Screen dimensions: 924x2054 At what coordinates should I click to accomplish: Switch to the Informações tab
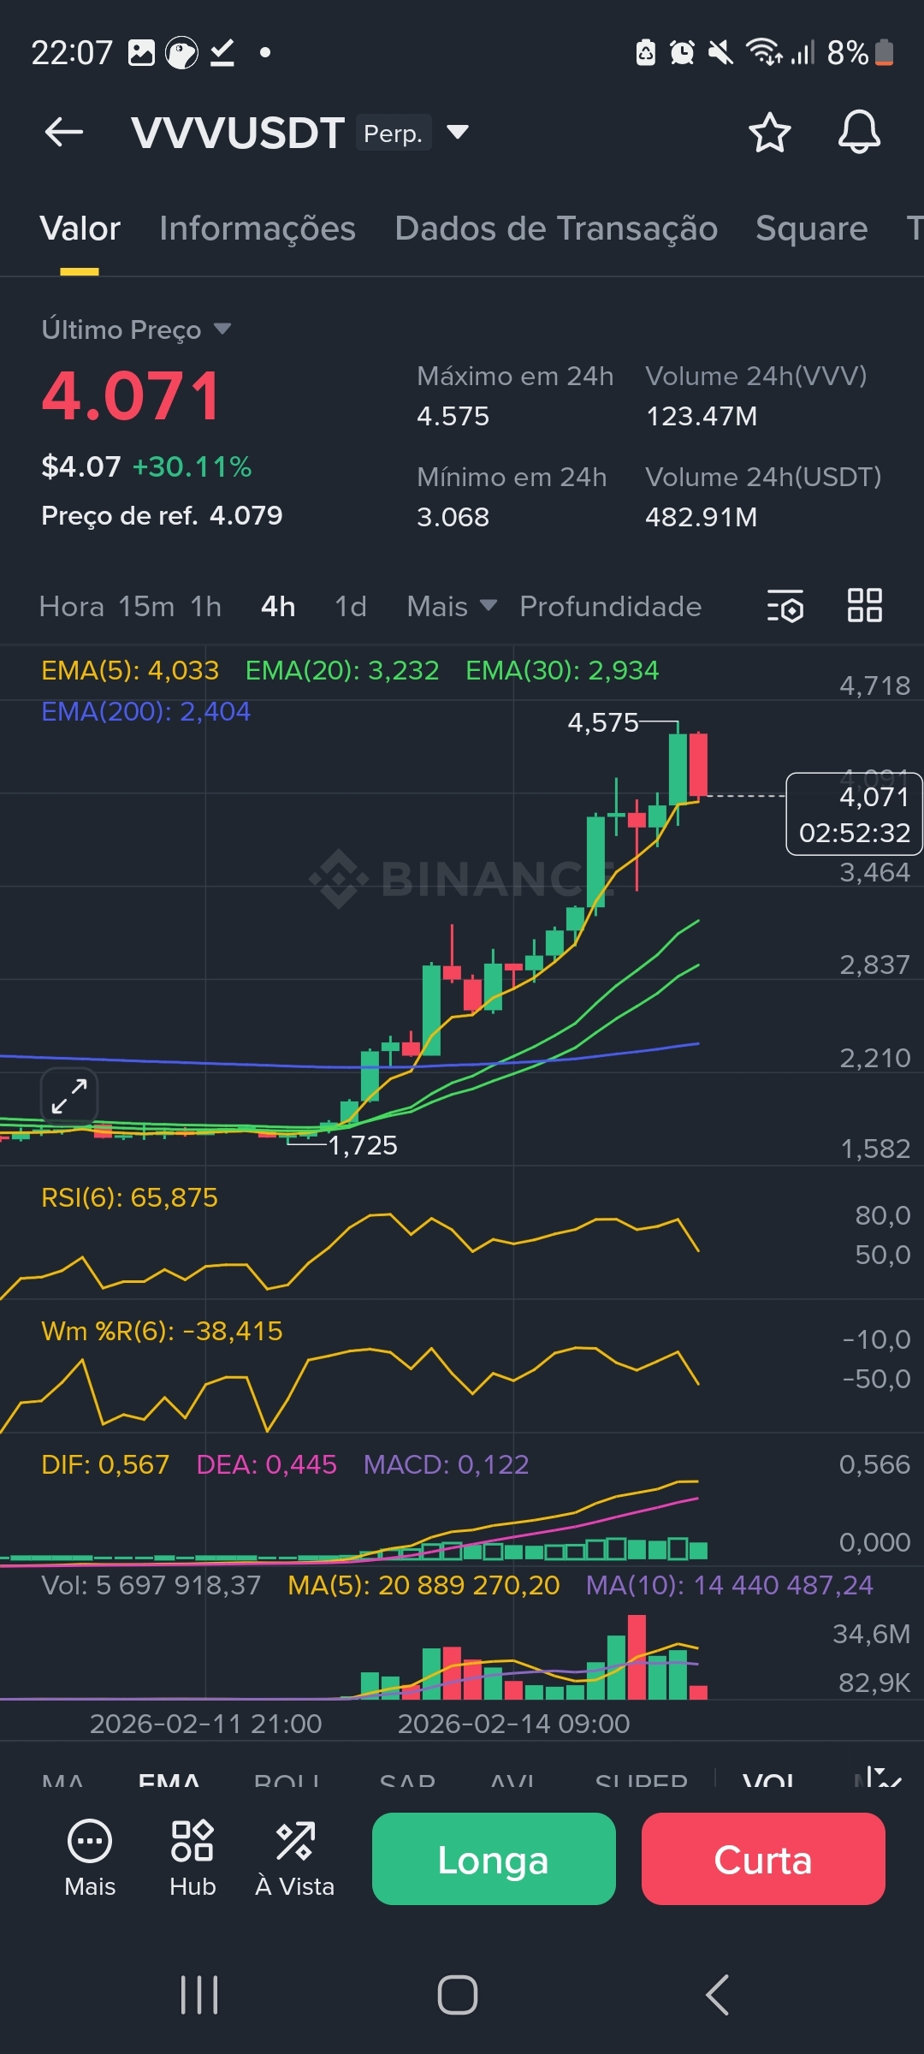point(258,229)
